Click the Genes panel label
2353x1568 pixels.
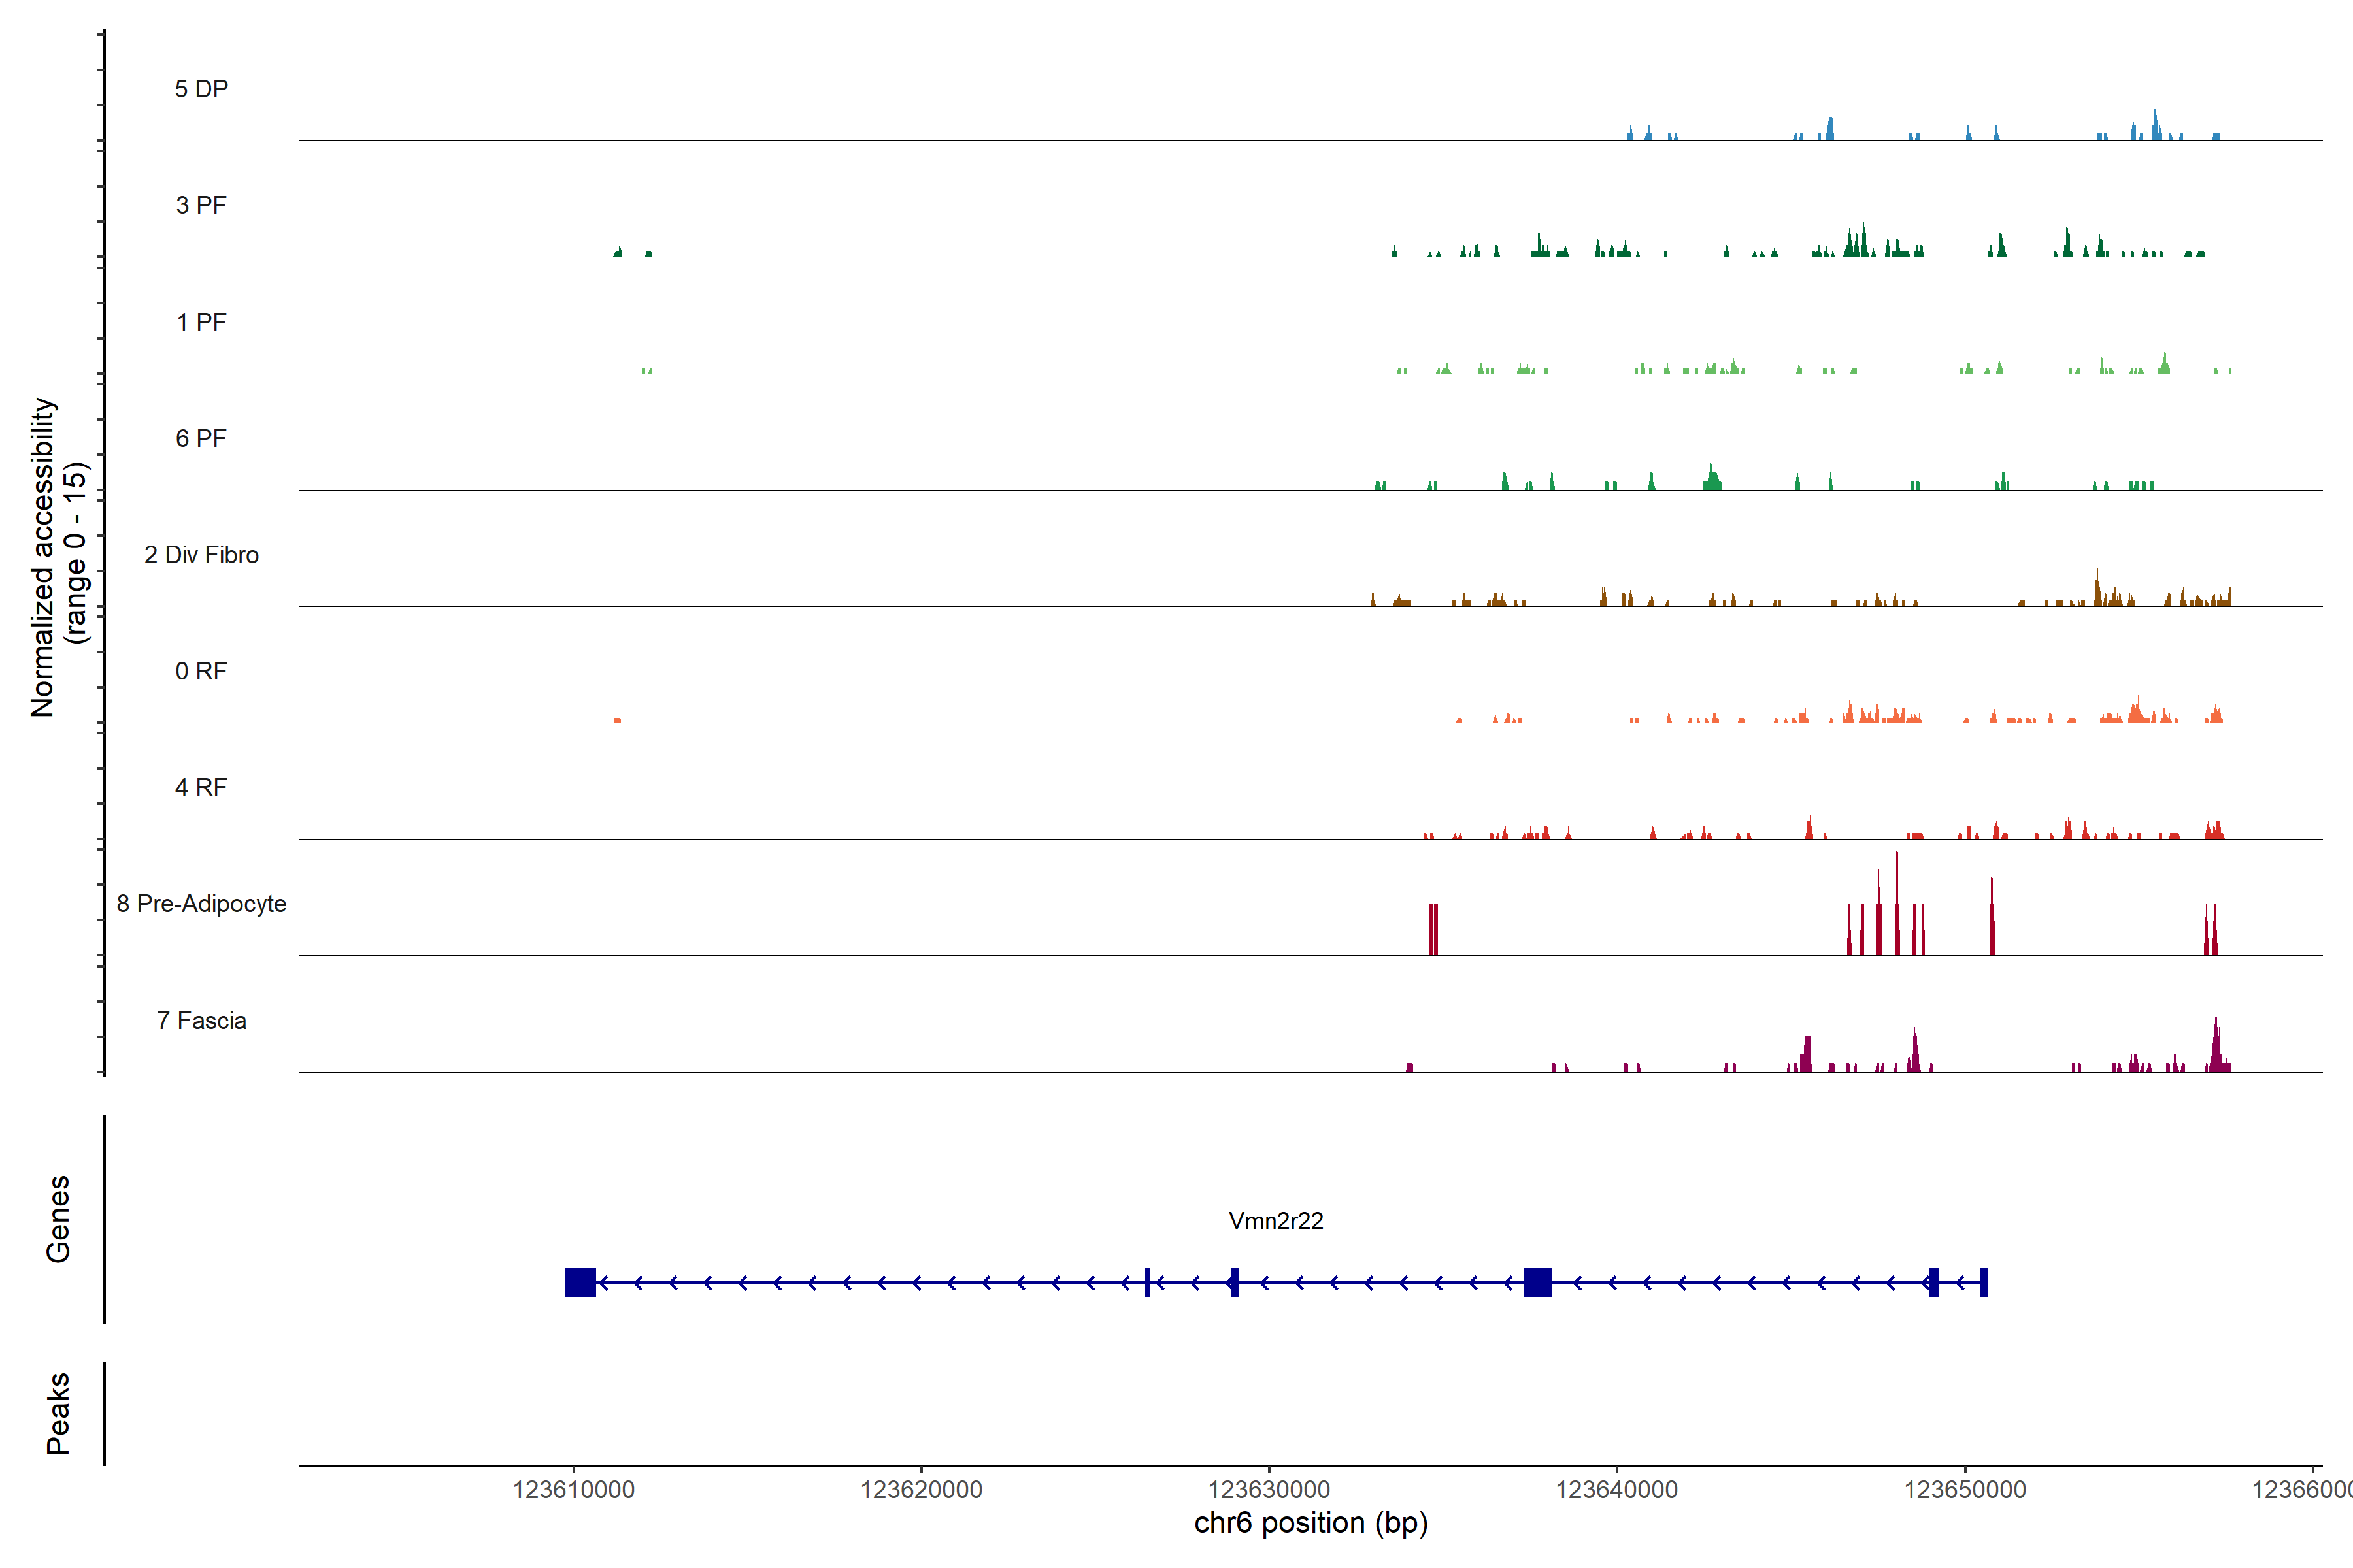58,1219
